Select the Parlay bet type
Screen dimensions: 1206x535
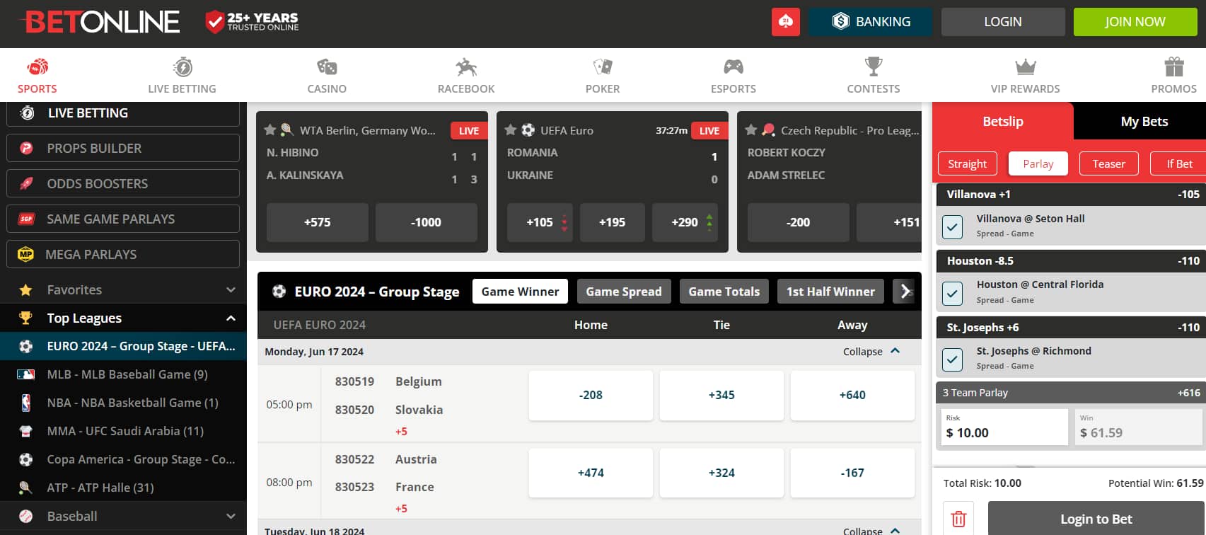click(x=1038, y=163)
